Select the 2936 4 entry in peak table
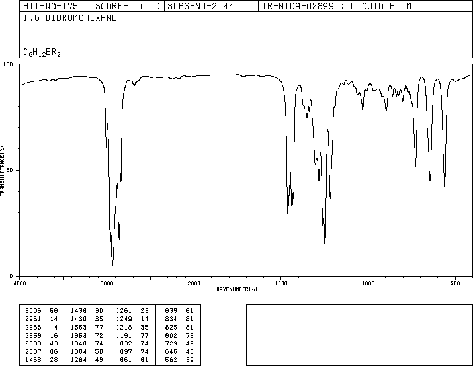Viewport: 473px width, 366px height. 42,327
